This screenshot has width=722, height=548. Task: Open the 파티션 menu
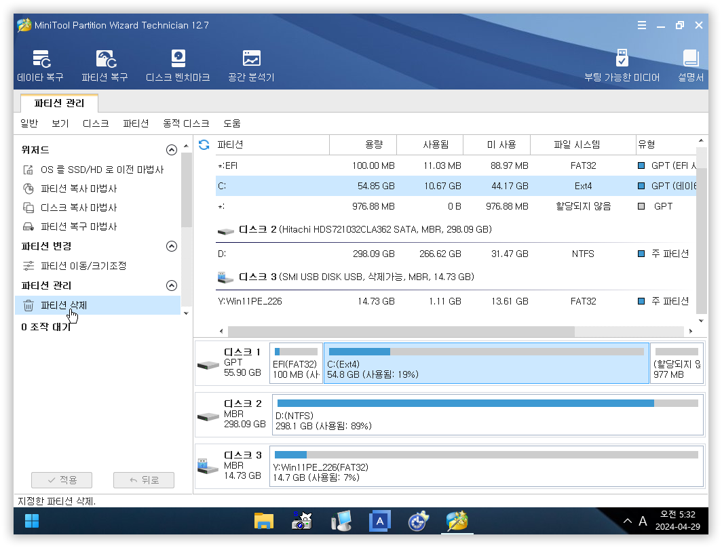pos(136,123)
